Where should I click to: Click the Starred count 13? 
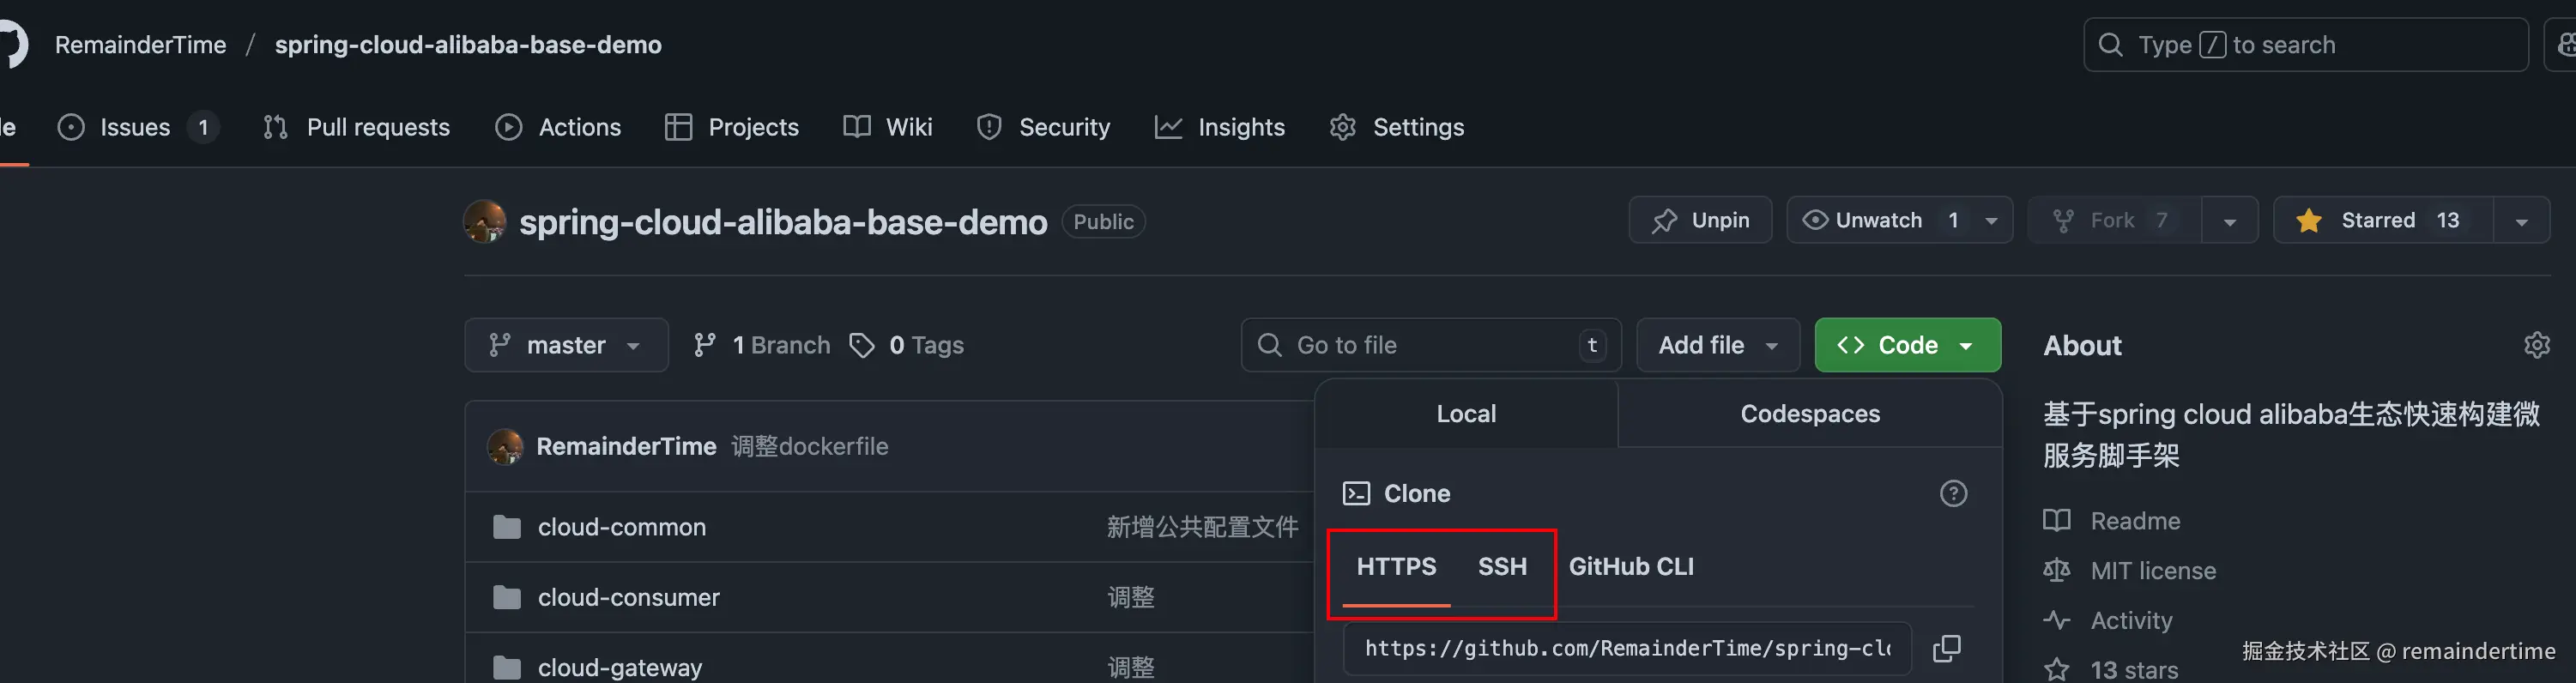click(x=2447, y=220)
